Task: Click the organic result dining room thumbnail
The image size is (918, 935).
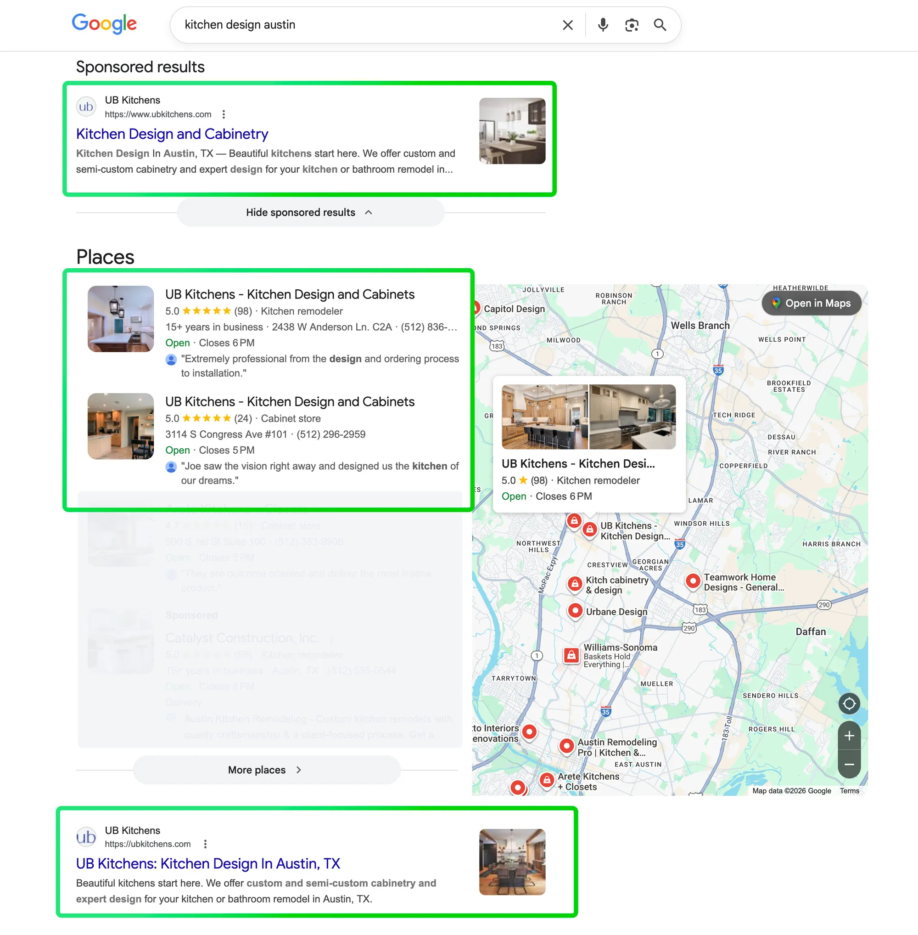Action: click(512, 862)
